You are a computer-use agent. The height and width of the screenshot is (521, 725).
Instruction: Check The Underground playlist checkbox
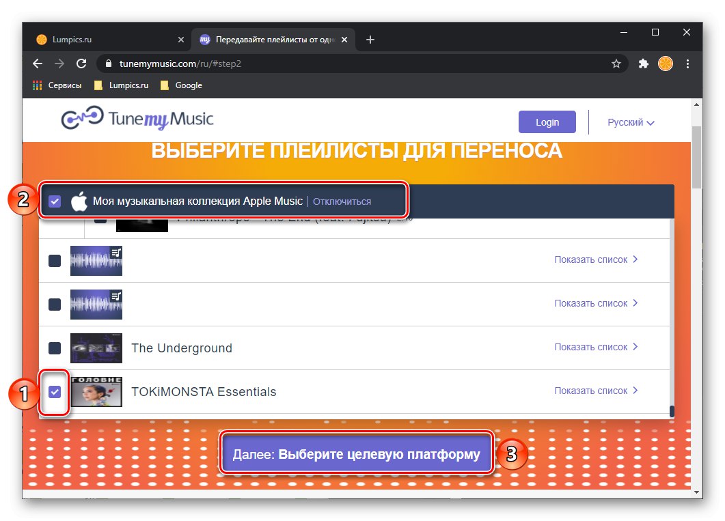55,348
